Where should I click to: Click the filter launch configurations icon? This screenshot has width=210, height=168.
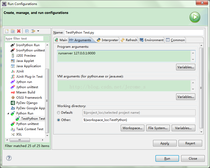[33, 31]
